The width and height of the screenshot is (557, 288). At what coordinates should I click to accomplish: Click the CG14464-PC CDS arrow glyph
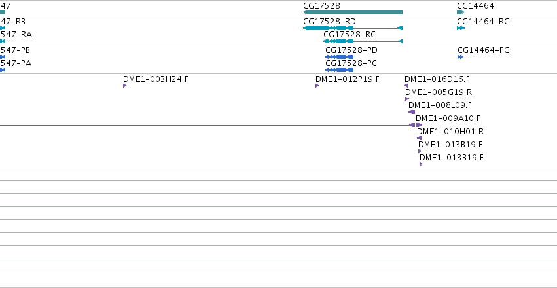(460, 57)
